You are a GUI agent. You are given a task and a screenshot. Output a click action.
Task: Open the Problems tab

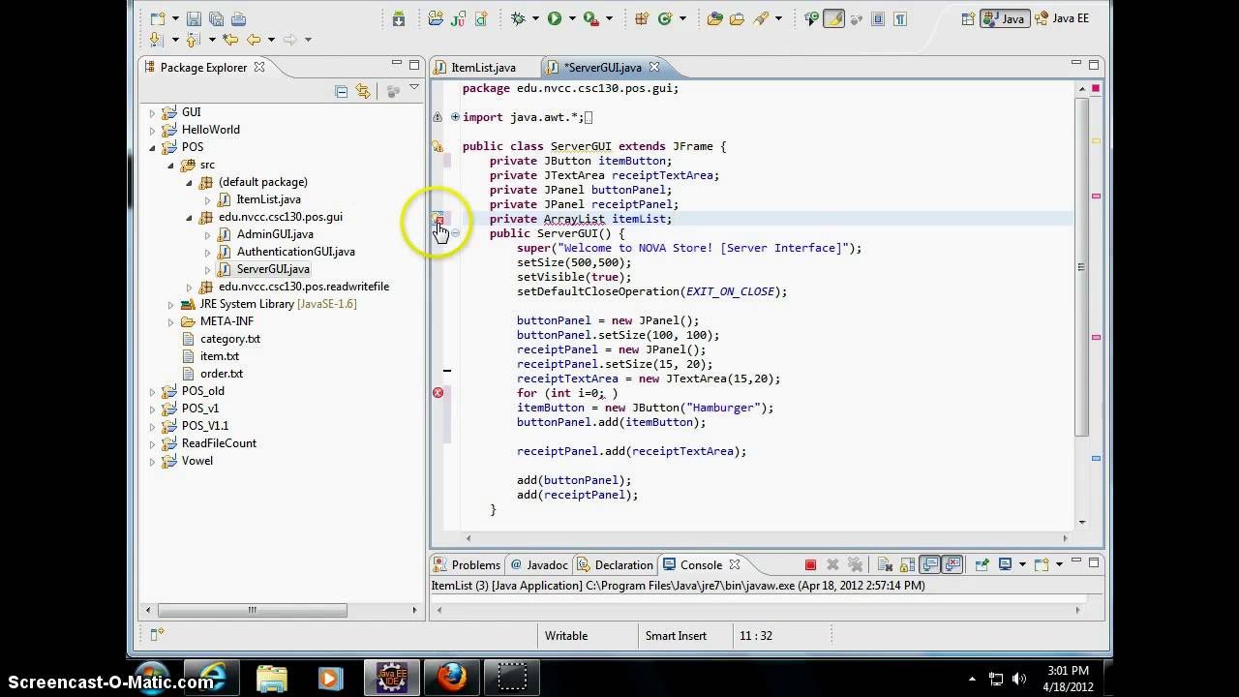[467, 565]
